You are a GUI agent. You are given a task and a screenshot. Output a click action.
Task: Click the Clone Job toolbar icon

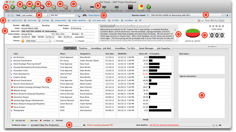coord(24,6)
